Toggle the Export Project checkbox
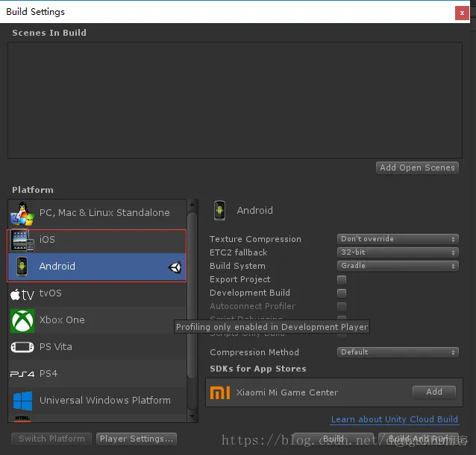The height and width of the screenshot is (455, 476). tap(342, 279)
